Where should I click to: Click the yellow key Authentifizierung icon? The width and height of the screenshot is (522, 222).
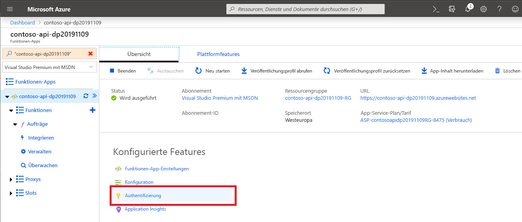[x=118, y=196]
